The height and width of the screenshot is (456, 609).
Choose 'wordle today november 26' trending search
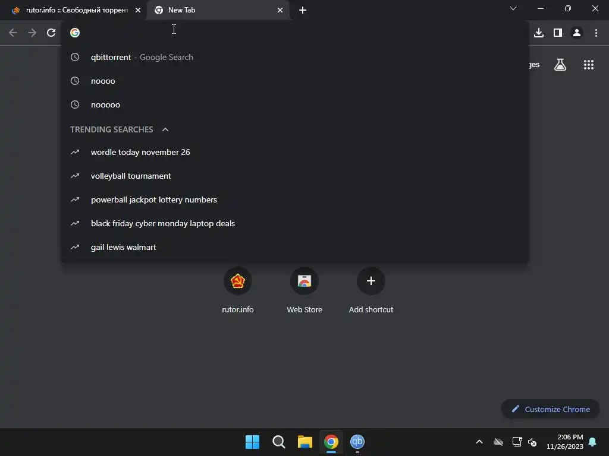295,152
